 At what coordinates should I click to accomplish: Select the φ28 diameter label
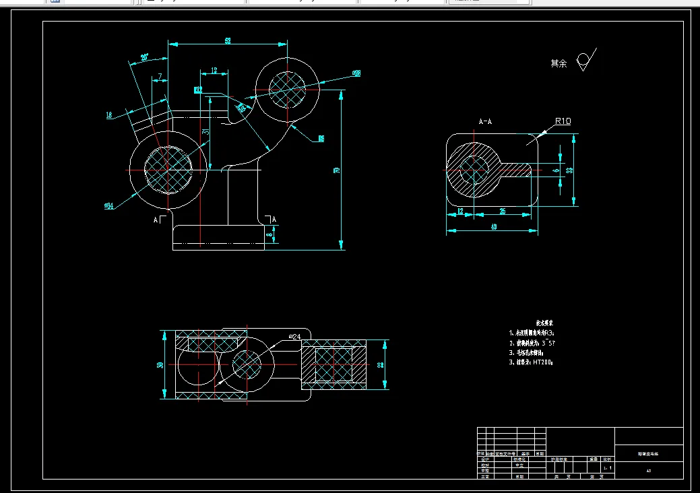point(356,73)
